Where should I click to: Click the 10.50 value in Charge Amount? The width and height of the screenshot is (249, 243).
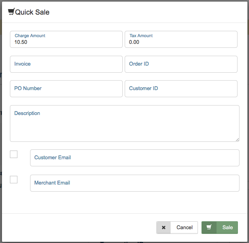point(21,42)
